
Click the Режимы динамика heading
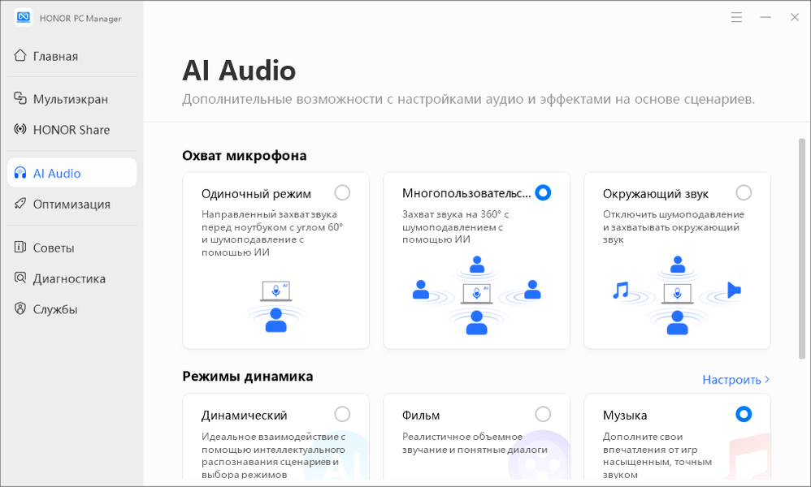point(247,377)
